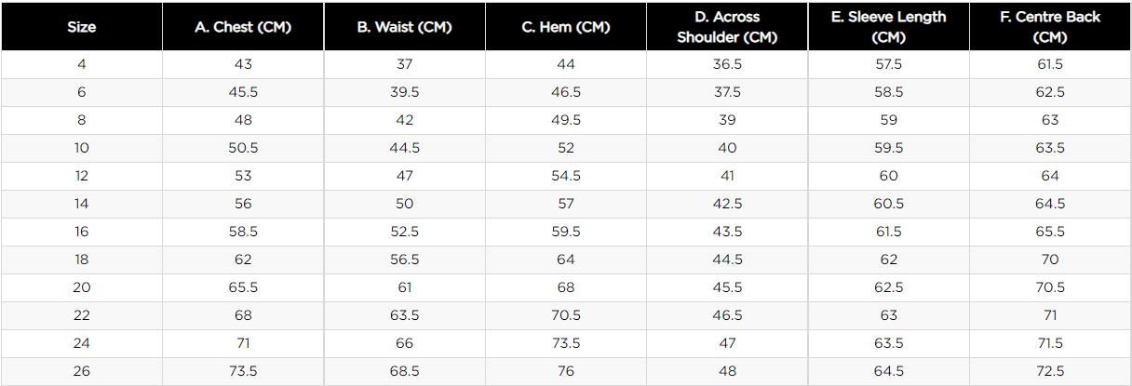Viewport: 1132px width, 386px height.
Task: Select centre back value 72.5 for size 26
Action: click(1050, 371)
